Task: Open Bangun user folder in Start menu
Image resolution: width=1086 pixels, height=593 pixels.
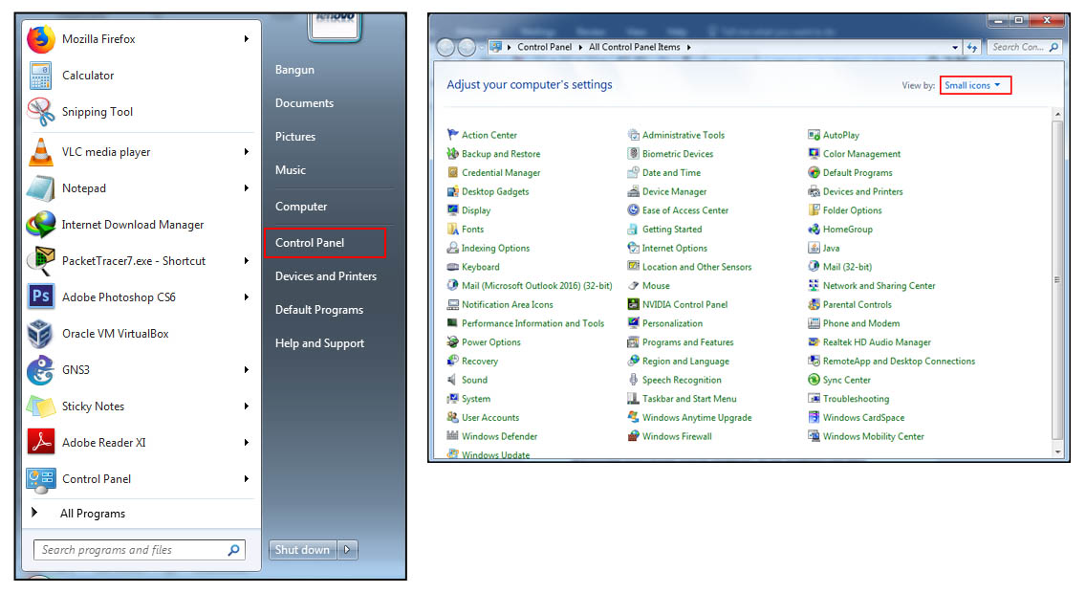Action: click(294, 70)
